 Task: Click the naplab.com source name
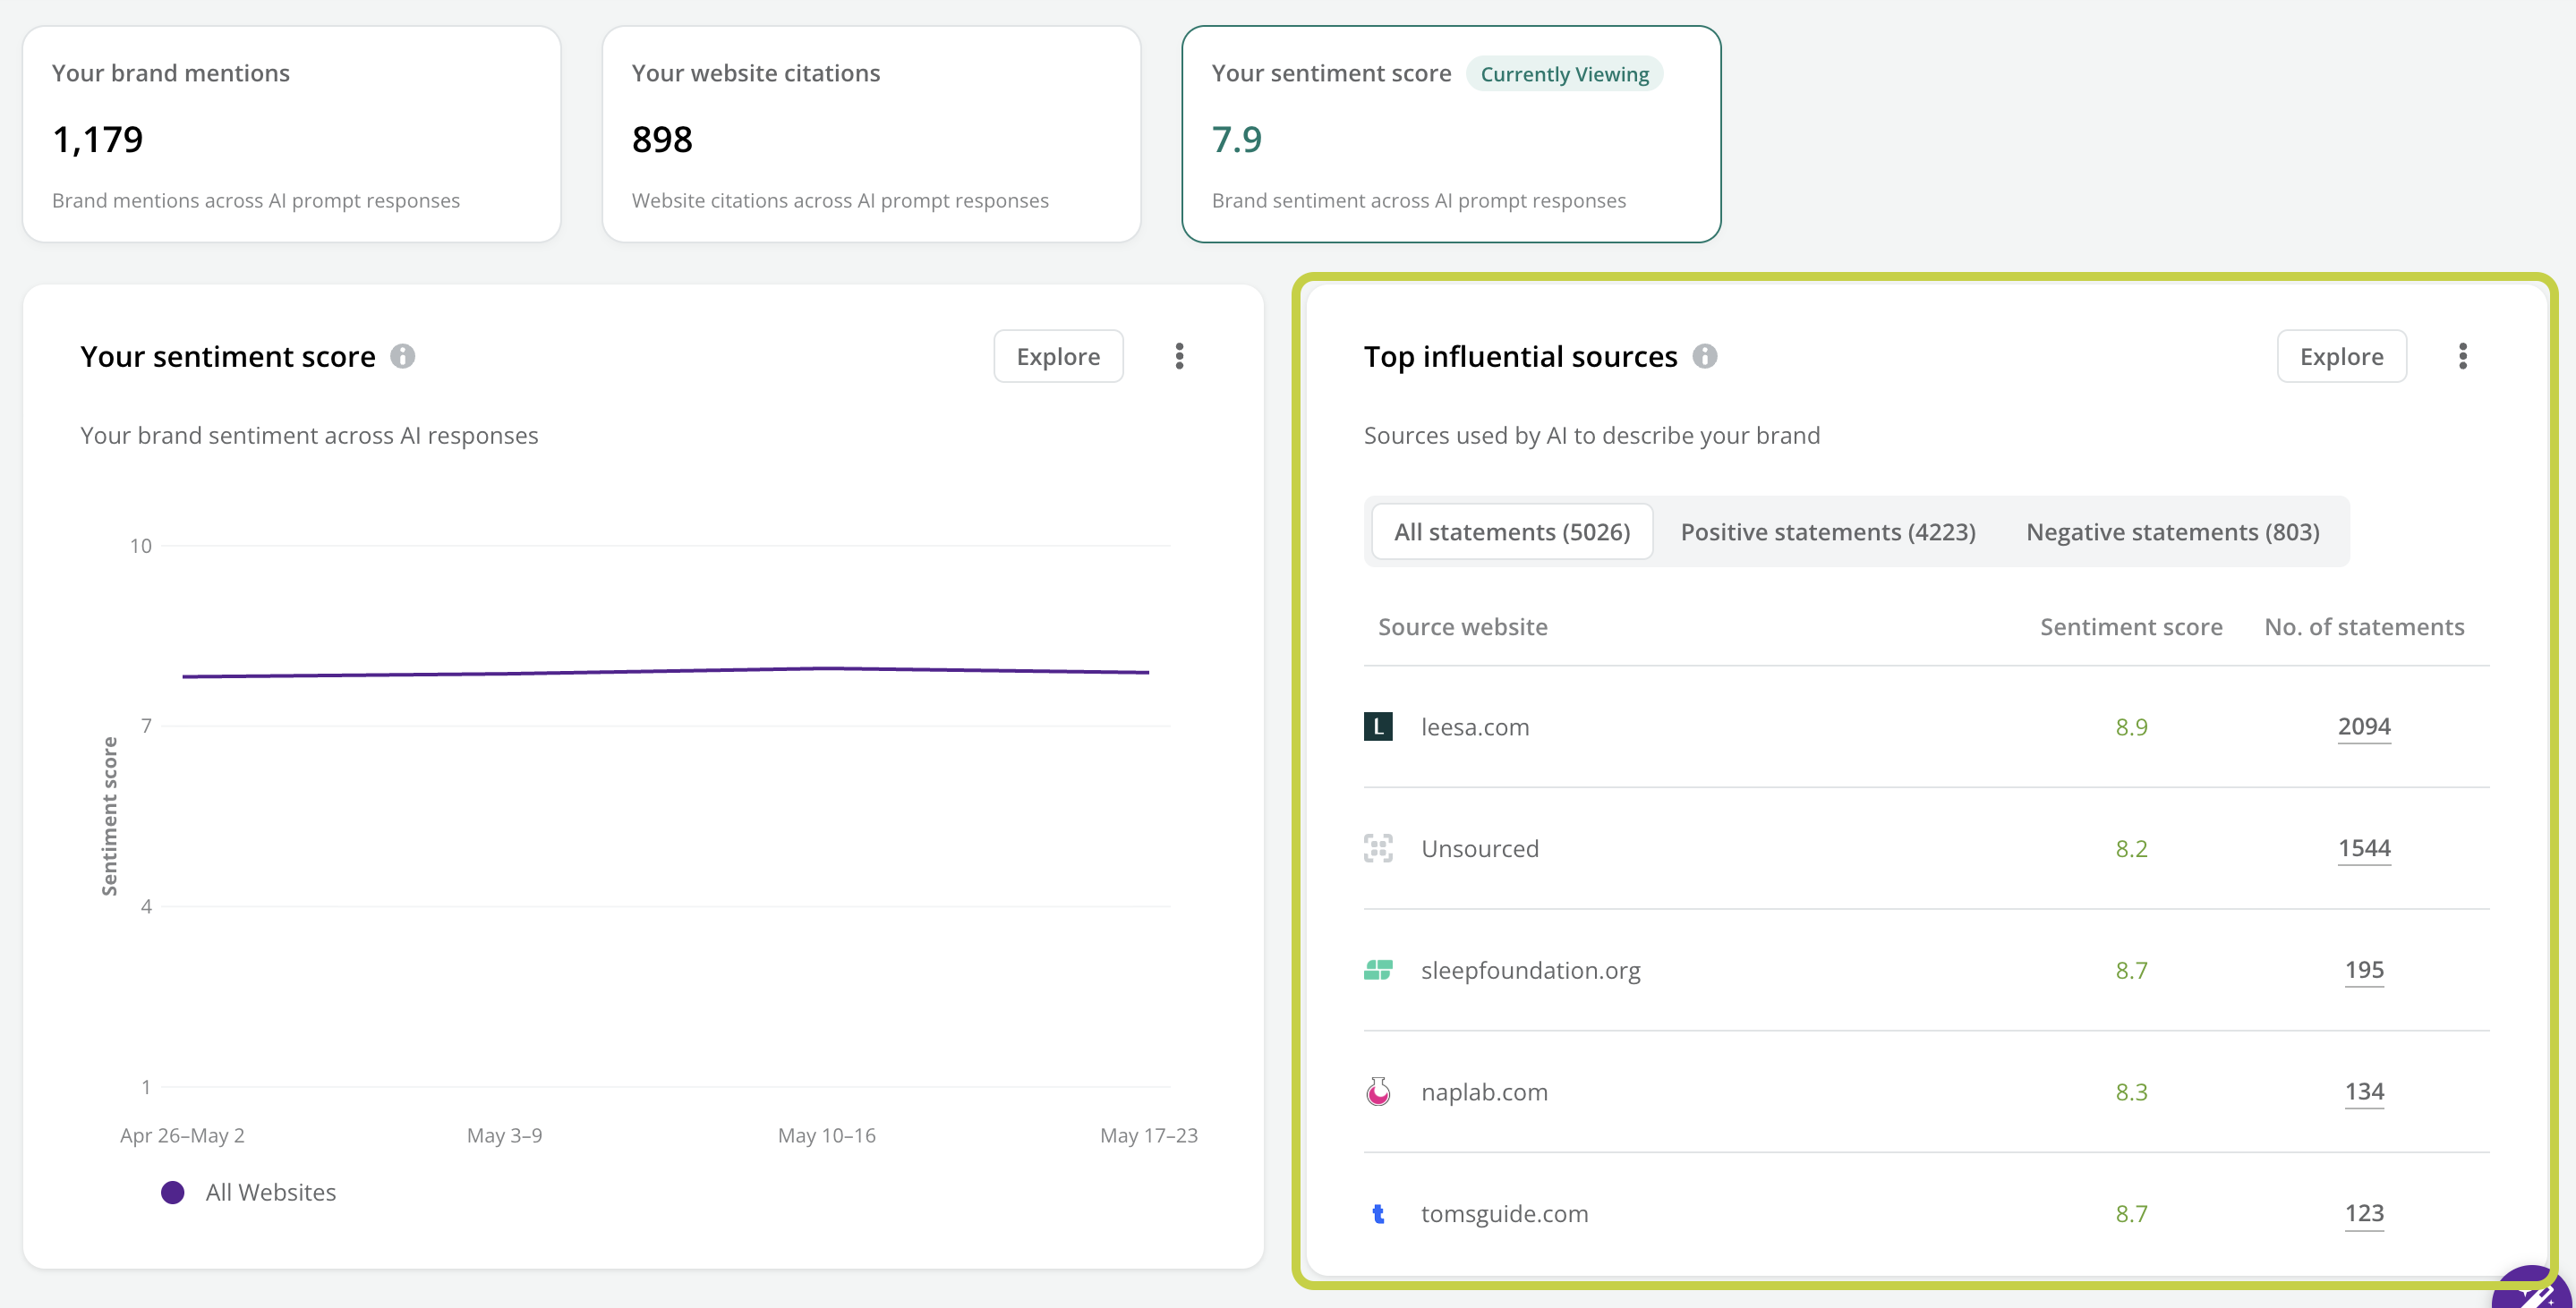(x=1484, y=1091)
